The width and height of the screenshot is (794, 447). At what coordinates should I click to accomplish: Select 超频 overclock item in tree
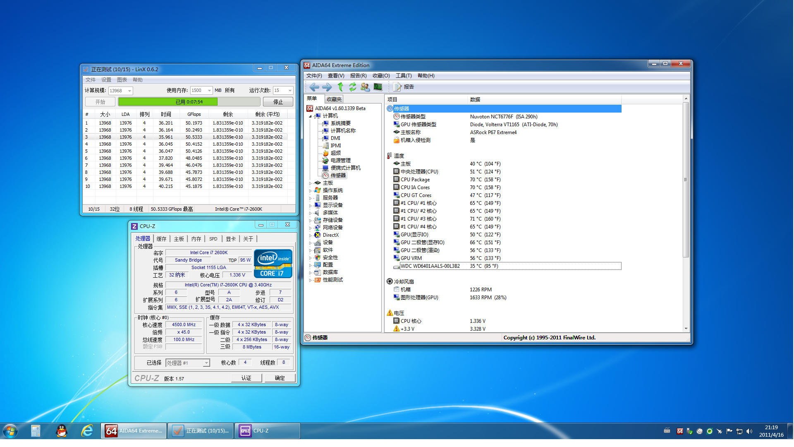(x=335, y=153)
